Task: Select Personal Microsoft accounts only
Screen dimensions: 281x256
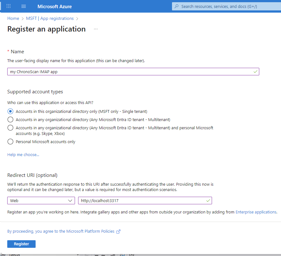Action: click(10, 142)
